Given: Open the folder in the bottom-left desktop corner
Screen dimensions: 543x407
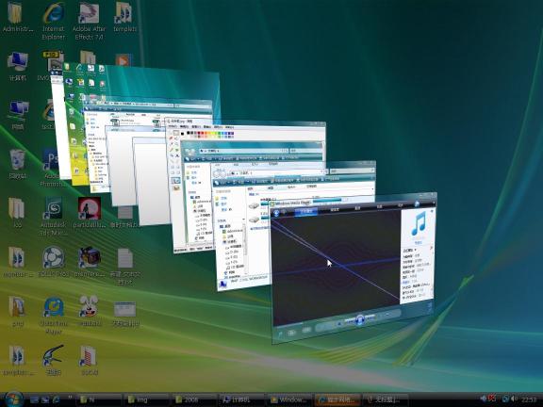Looking at the screenshot, I should (17, 360).
